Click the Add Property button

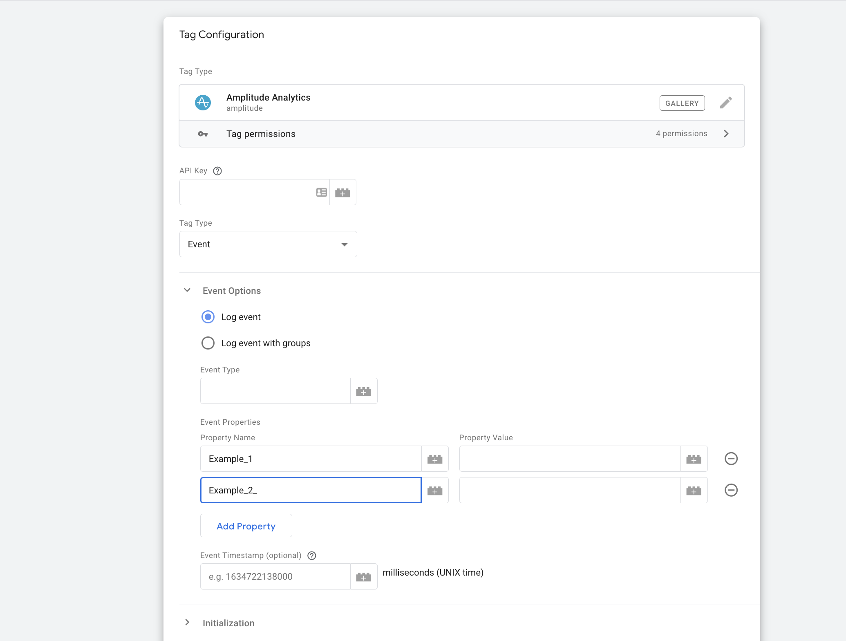246,526
